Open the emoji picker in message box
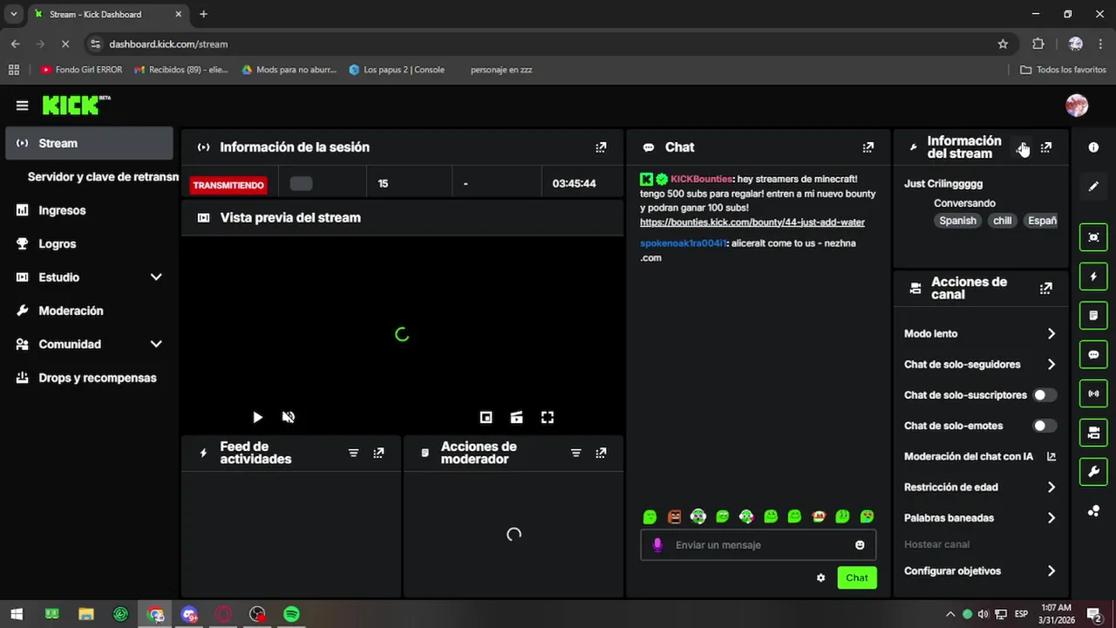 click(860, 545)
